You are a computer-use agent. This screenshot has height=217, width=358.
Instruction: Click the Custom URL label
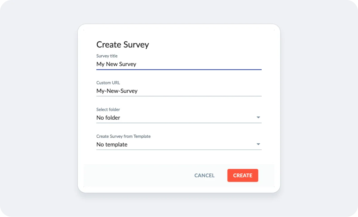pos(108,83)
